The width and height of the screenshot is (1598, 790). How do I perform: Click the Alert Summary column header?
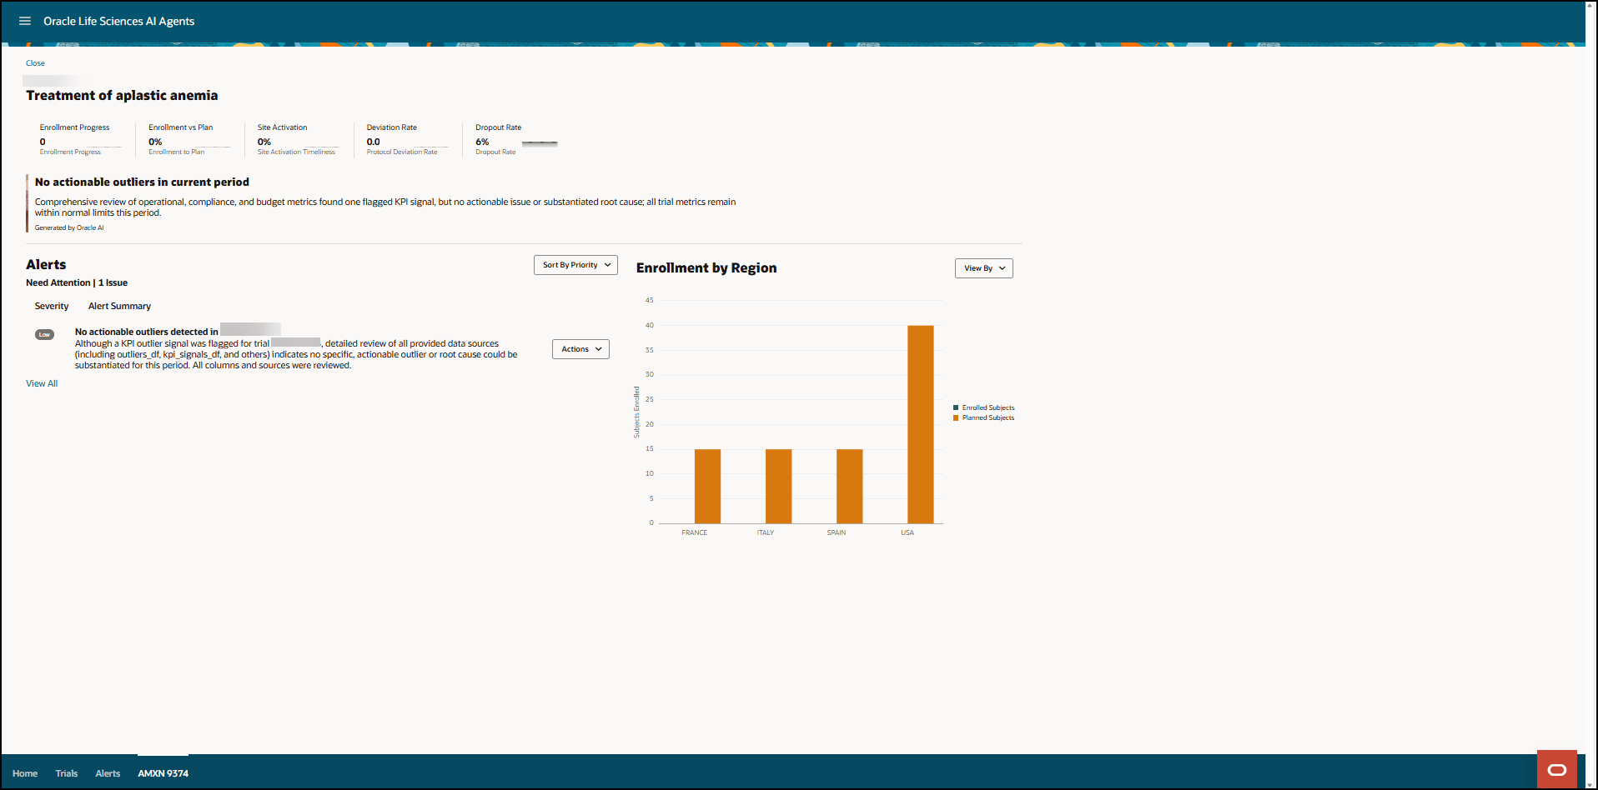[119, 307]
